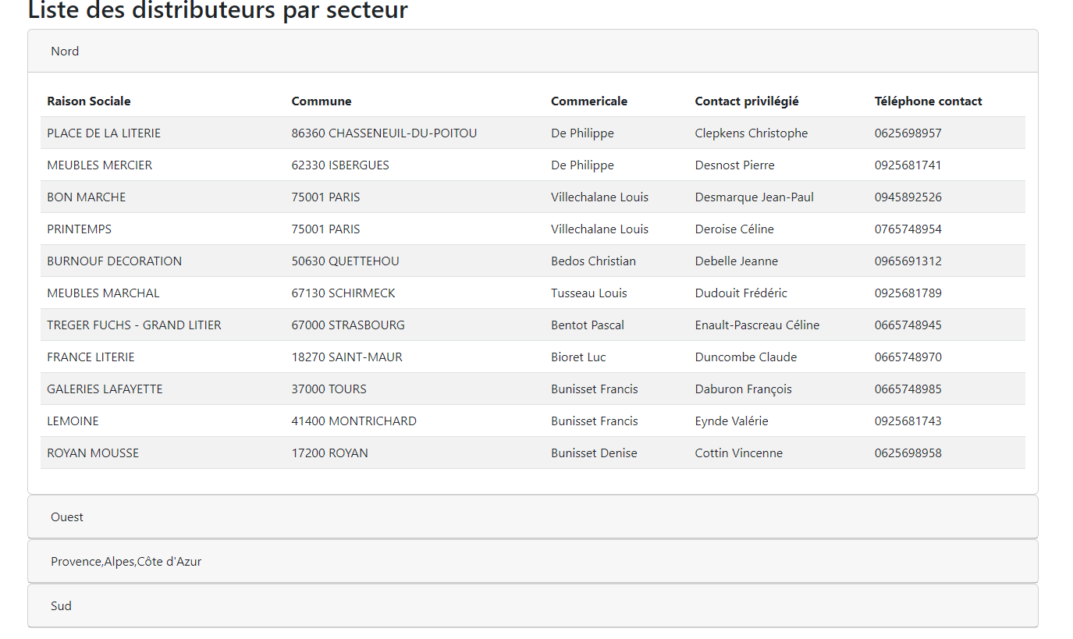1073x639 pixels.
Task: Click the Contact privilégié column header
Action: pyautogui.click(x=746, y=101)
